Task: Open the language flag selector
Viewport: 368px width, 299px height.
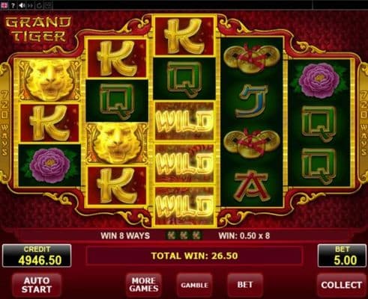Action: point(4,5)
